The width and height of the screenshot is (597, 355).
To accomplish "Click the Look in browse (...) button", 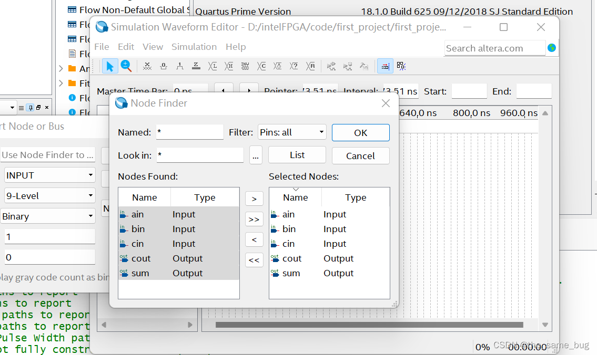I will coord(256,155).
